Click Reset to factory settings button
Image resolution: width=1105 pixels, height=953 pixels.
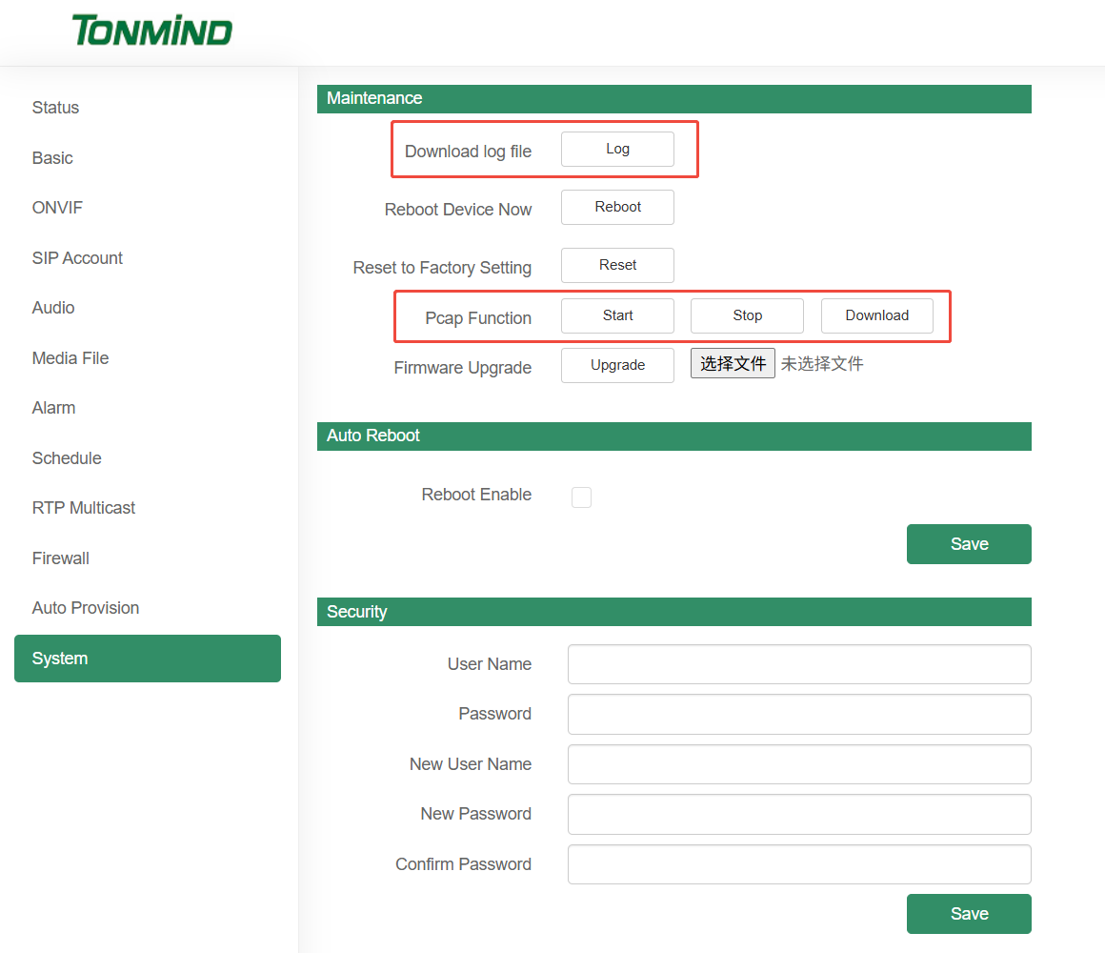(x=617, y=266)
